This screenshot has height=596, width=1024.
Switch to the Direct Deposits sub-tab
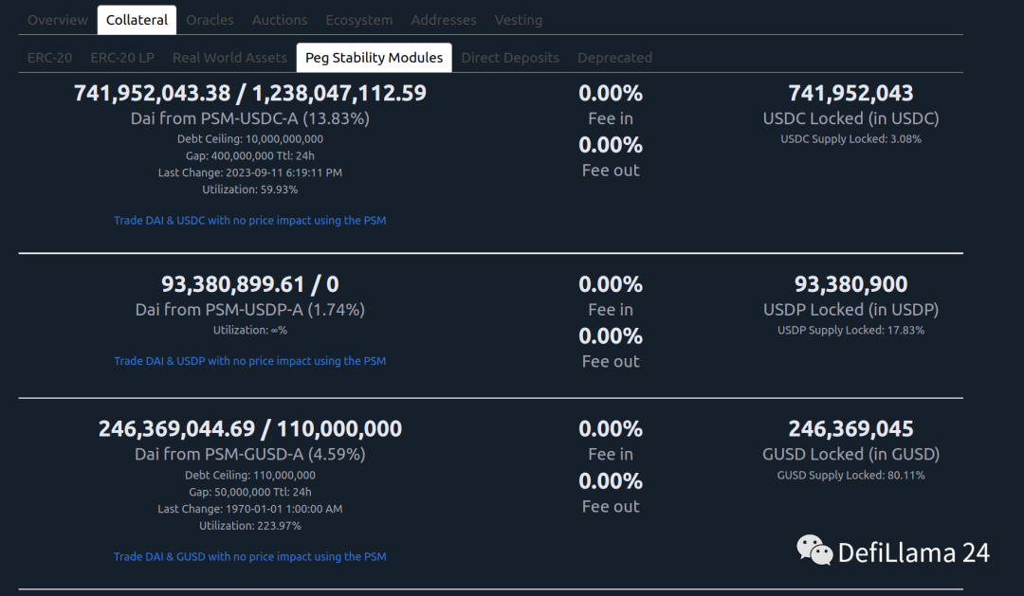coord(510,58)
